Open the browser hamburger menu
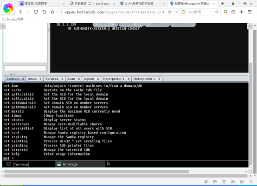Image resolution: width=257 pixels, height=186 pixels. pyautogui.click(x=250, y=12)
